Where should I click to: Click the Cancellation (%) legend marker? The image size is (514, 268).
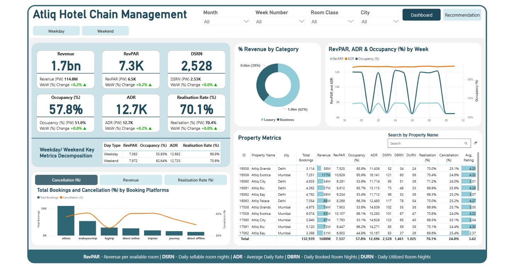point(61,197)
